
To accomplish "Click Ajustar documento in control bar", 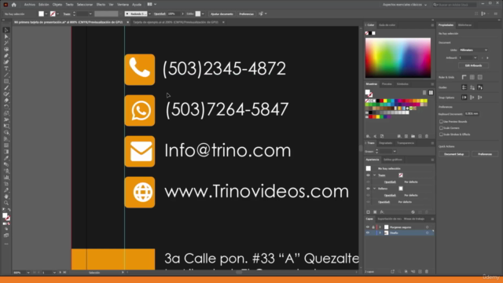I will point(222,14).
